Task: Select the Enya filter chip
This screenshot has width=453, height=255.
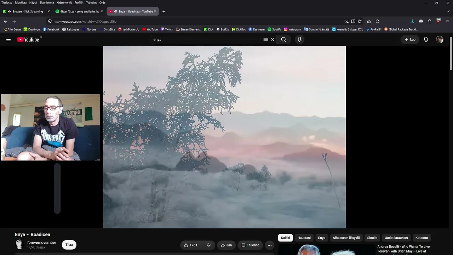Action: pyautogui.click(x=321, y=238)
